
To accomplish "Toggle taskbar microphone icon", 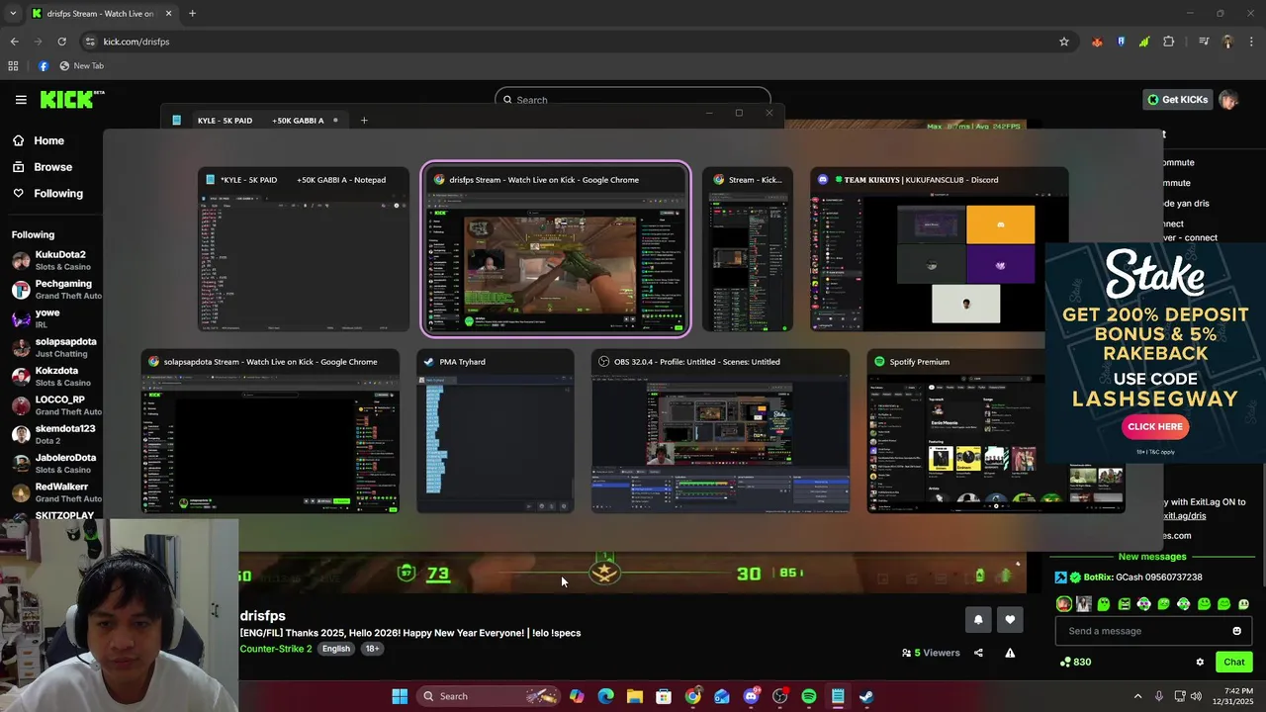I will [x=1159, y=696].
